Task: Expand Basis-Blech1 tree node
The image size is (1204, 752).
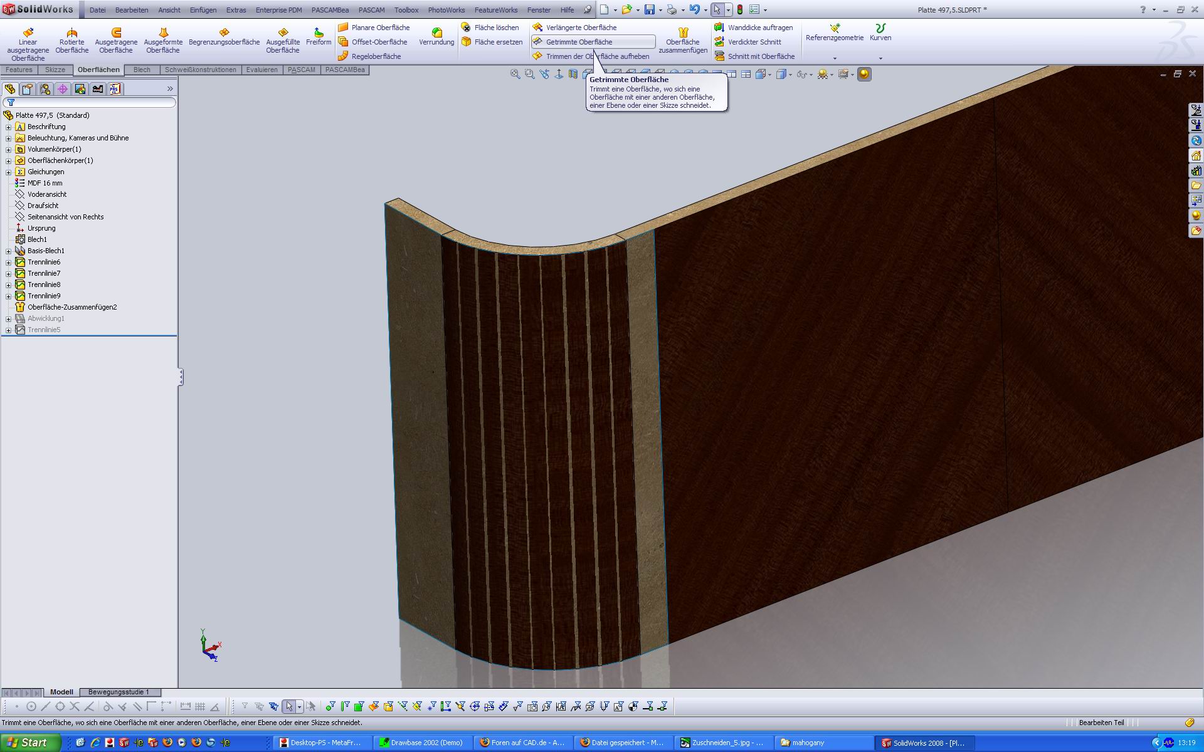Action: click(8, 251)
